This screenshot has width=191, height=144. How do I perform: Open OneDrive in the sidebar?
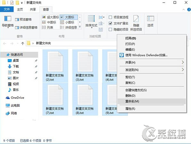(x=15, y=98)
